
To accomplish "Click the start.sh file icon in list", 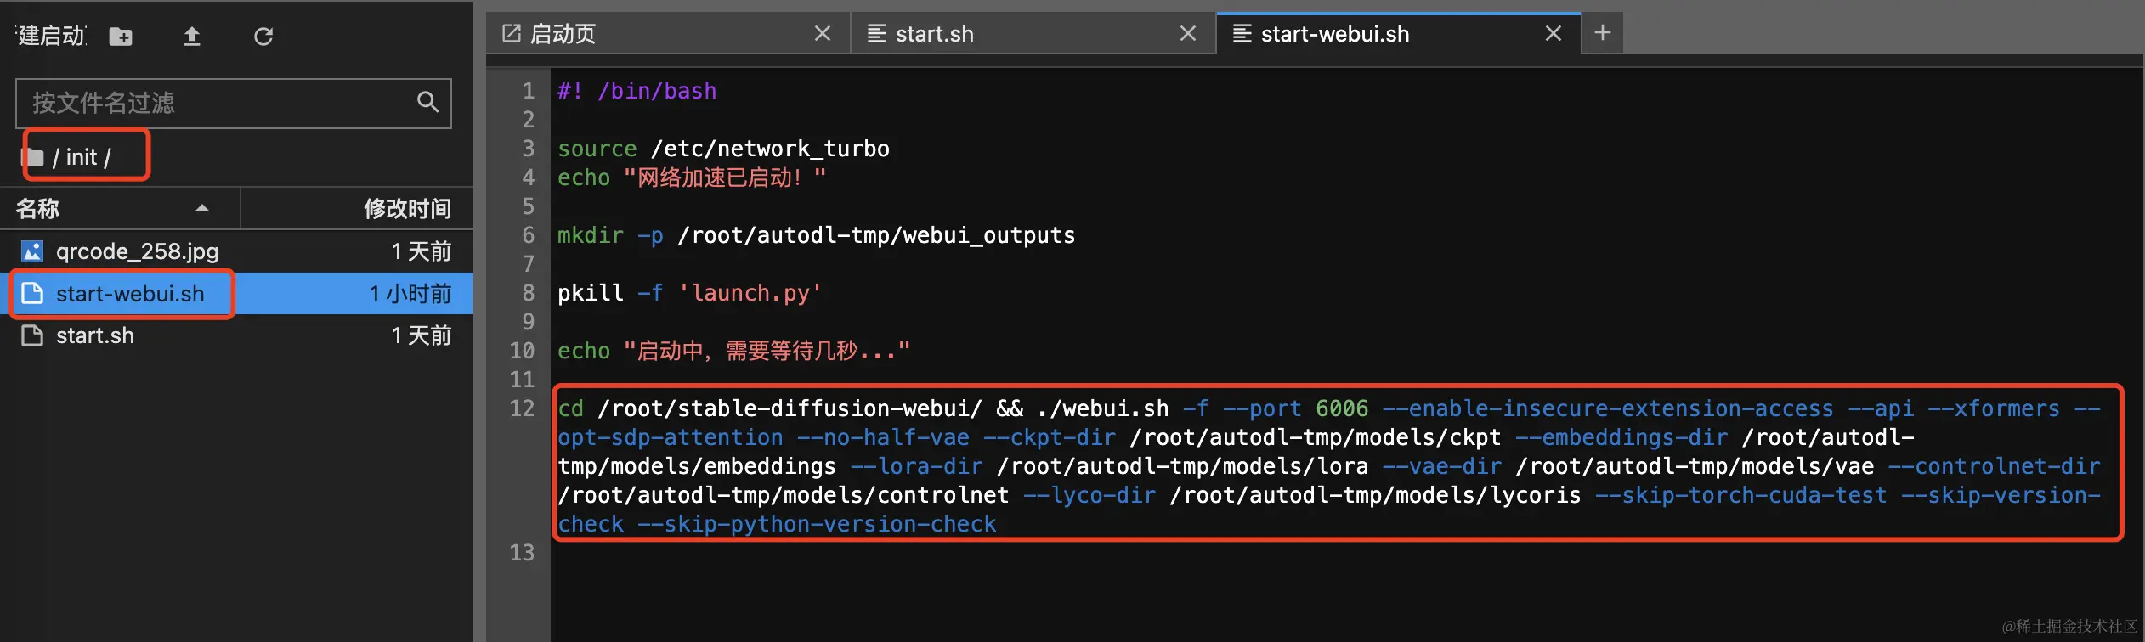I will click(32, 335).
